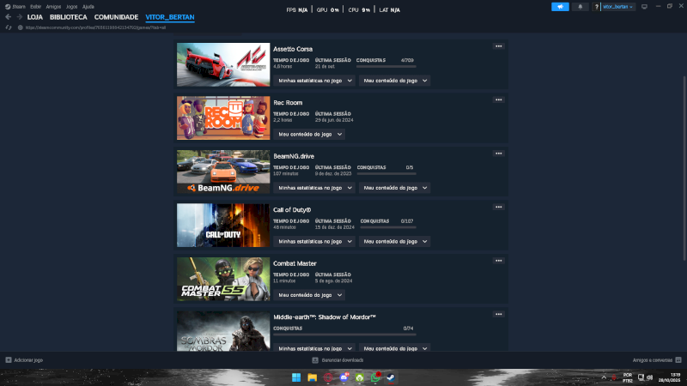The height and width of the screenshot is (386, 687).
Task: Open the Combat Master title link
Action: coord(295,263)
